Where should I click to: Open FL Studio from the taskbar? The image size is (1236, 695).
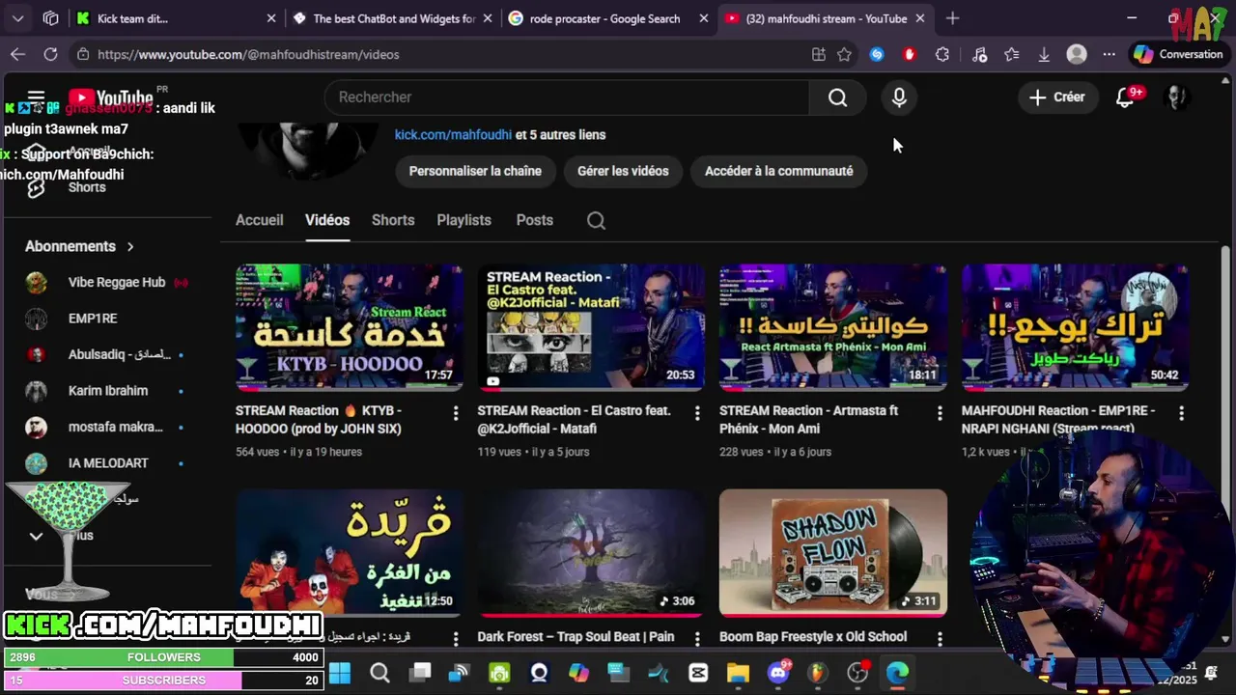[x=818, y=673]
